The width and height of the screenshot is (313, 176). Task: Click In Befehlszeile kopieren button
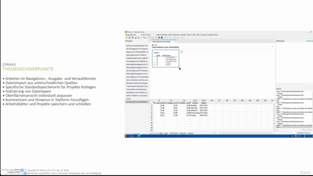click(x=304, y=133)
